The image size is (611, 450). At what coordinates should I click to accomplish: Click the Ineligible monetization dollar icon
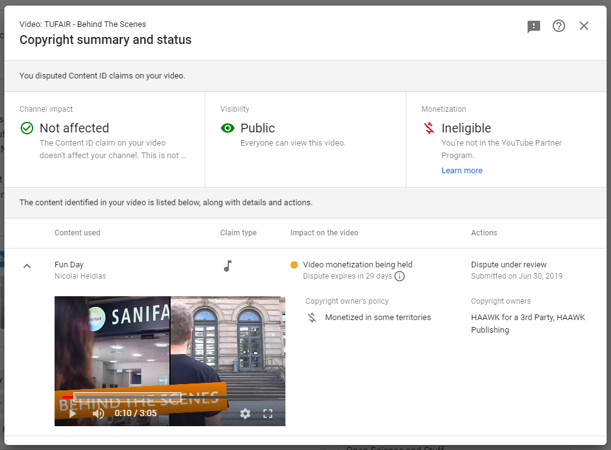click(x=429, y=128)
